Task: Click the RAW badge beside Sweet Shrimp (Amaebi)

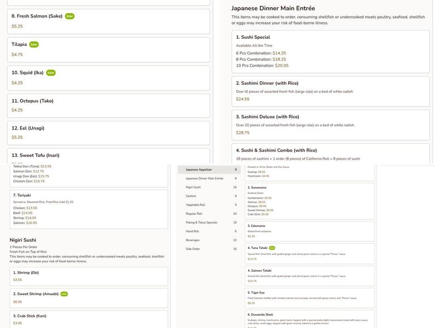Action: [64, 294]
